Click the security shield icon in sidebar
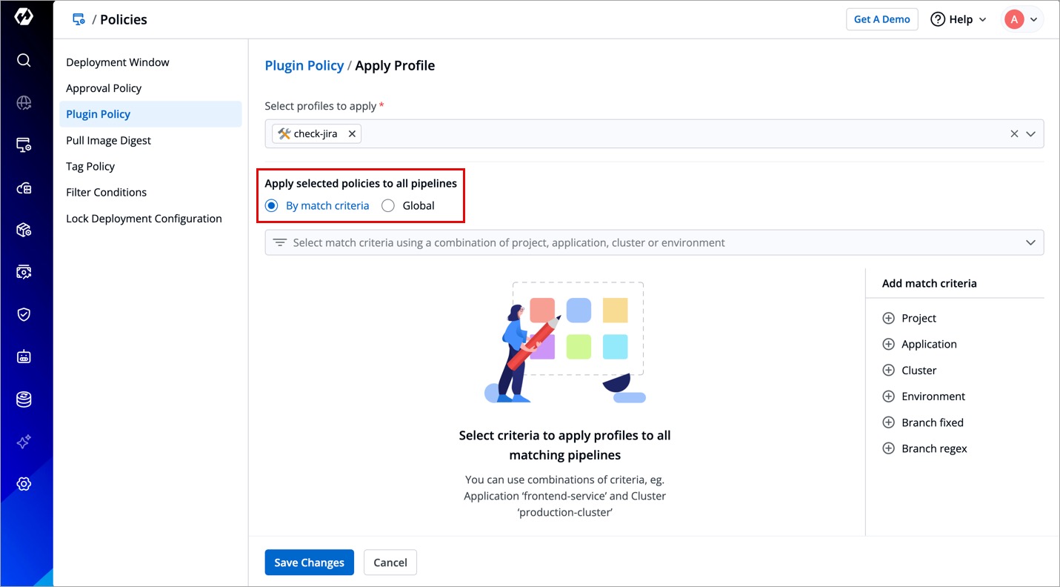1060x587 pixels. (24, 314)
